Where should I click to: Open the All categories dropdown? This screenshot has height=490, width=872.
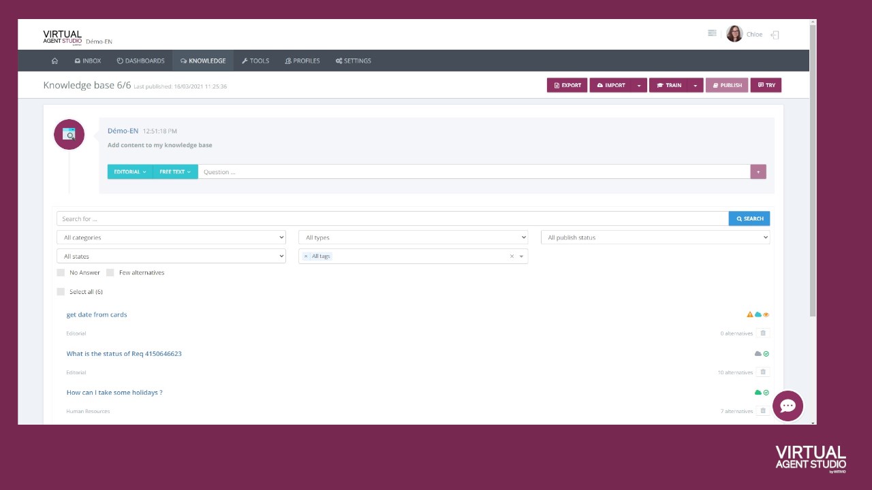tap(171, 238)
